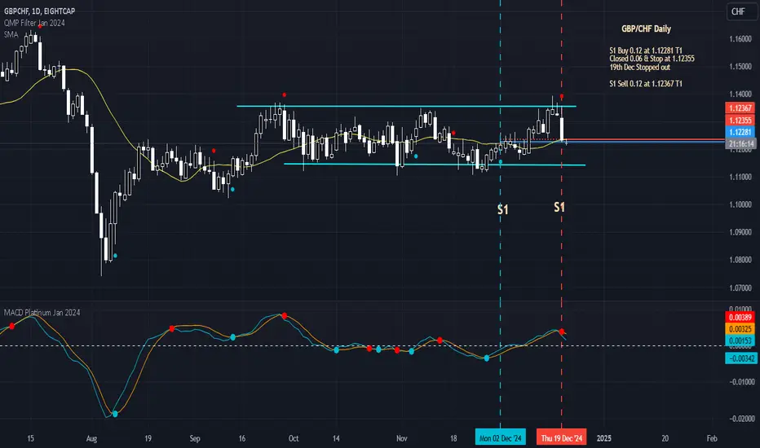
Task: Click the 1.10000 price axis label
Action: [740, 204]
